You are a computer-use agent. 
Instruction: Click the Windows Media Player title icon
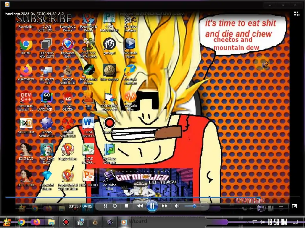click(7, 4)
